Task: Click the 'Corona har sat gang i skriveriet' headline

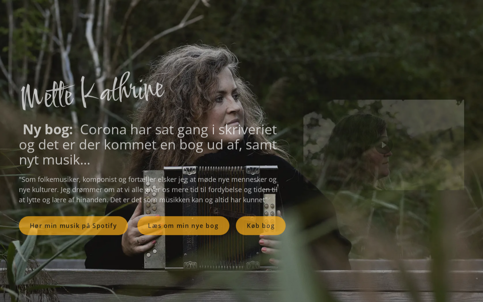Action: point(178,130)
